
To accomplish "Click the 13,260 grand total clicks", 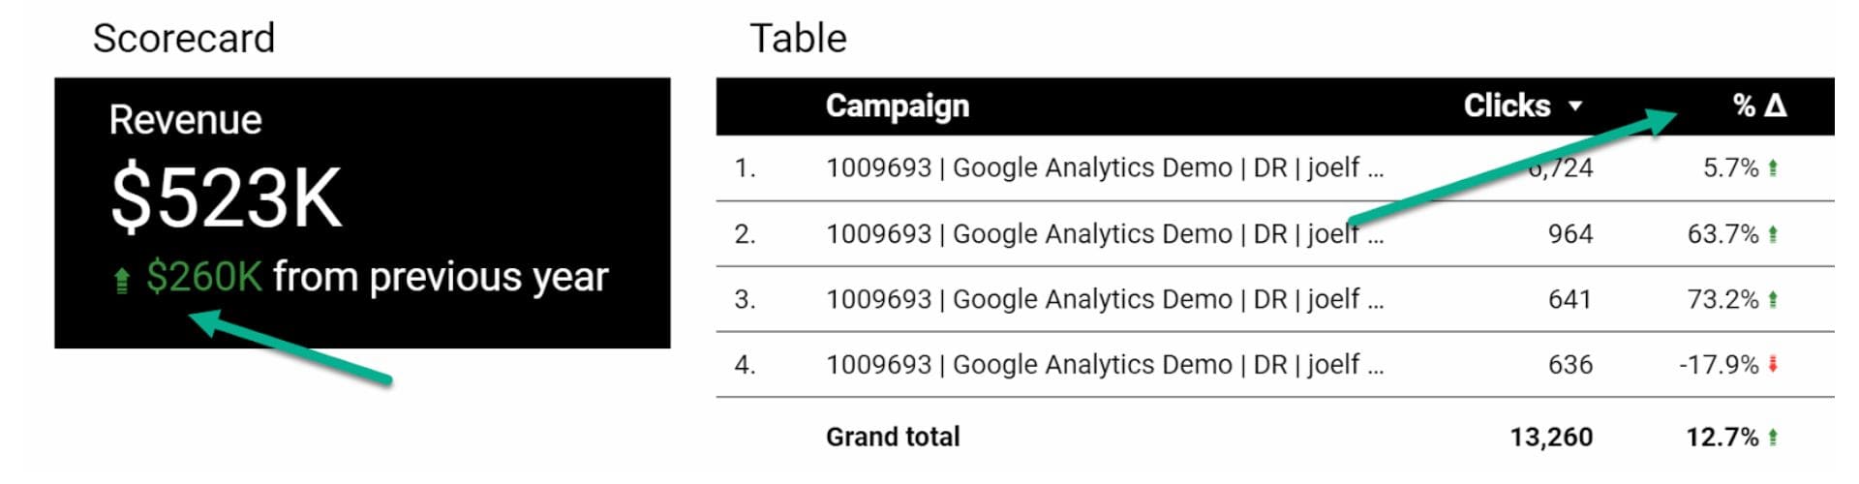I will pos(1550,438).
